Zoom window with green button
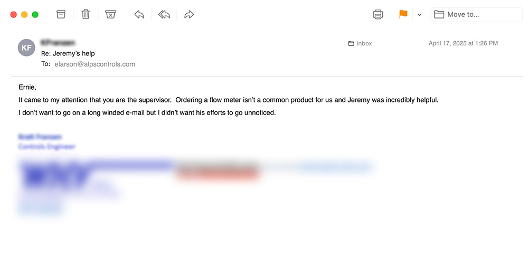Image resolution: width=528 pixels, height=277 pixels. tap(35, 15)
